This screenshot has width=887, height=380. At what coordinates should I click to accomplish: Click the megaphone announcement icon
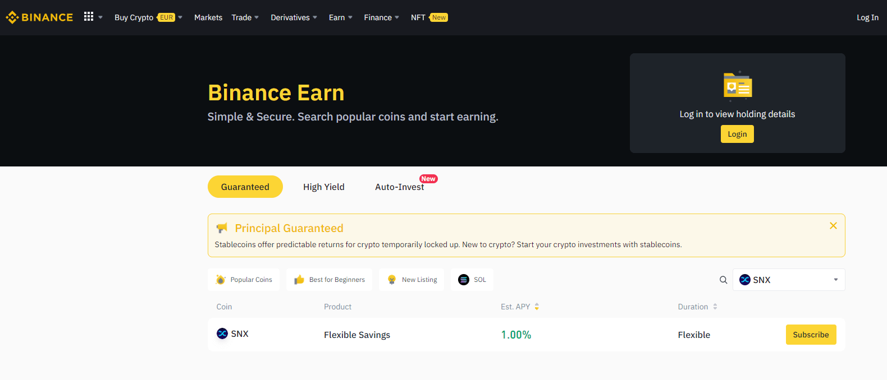[222, 228]
